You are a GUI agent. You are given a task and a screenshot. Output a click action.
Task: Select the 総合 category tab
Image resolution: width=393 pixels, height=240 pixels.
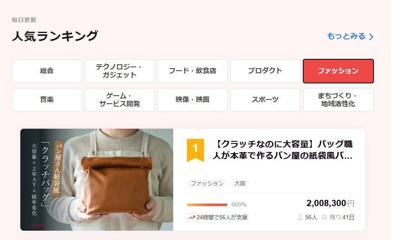click(47, 71)
